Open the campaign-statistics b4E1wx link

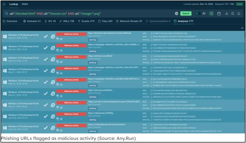[114, 79]
